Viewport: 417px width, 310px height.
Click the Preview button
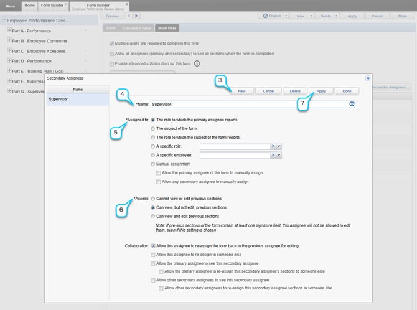(x=112, y=16)
